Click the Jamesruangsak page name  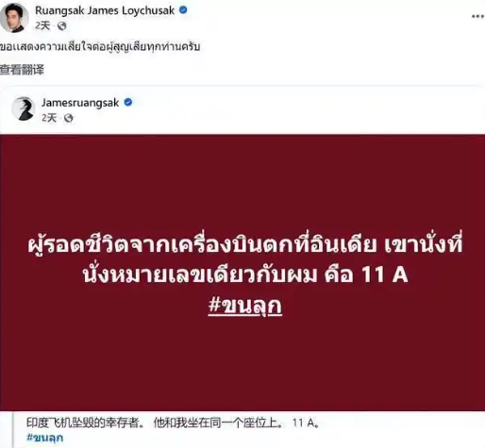pos(80,103)
